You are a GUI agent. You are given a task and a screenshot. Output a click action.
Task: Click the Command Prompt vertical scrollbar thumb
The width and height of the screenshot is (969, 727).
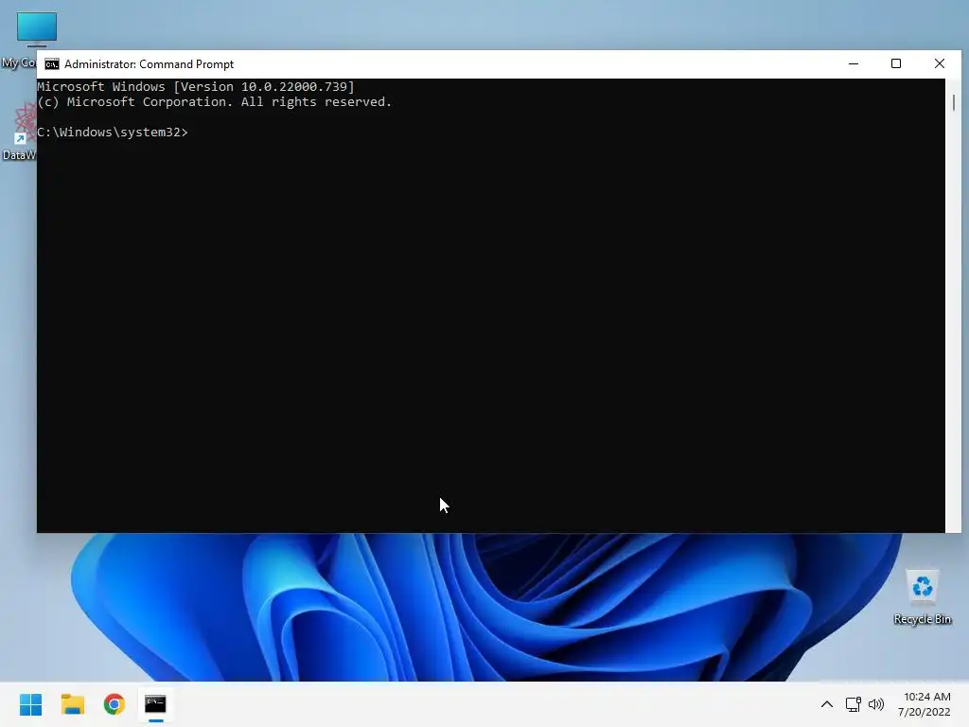(x=954, y=102)
